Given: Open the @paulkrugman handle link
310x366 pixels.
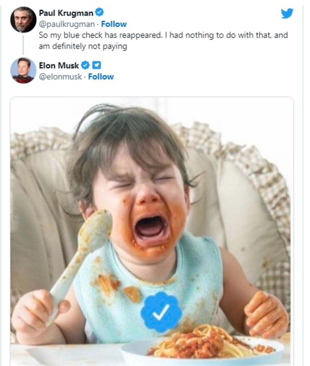Looking at the screenshot, I should pos(67,24).
